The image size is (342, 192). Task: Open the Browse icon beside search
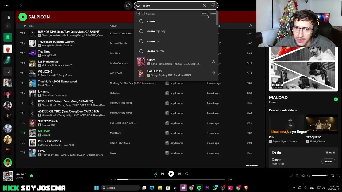213,6
